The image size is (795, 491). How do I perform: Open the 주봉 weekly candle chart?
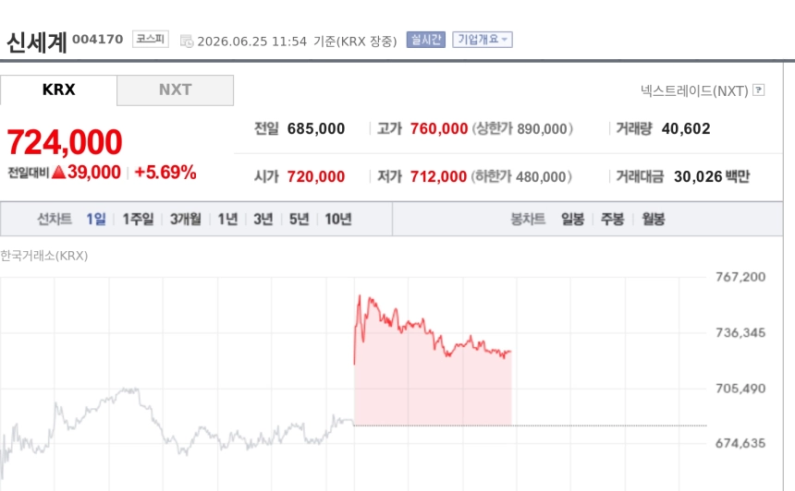pos(613,219)
